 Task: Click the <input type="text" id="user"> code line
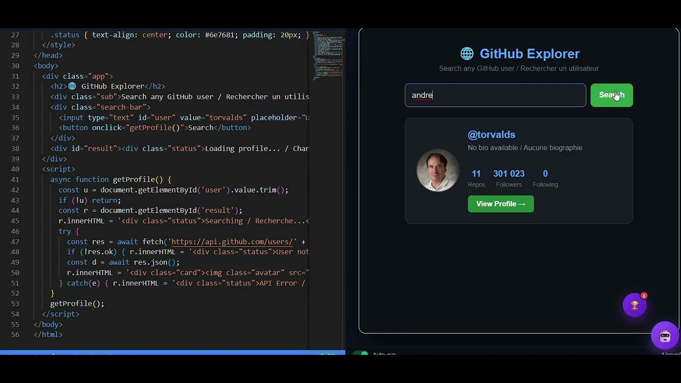(184, 118)
